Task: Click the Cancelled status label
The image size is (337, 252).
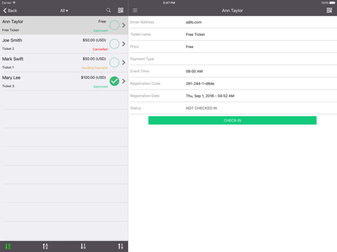Action: click(x=100, y=49)
